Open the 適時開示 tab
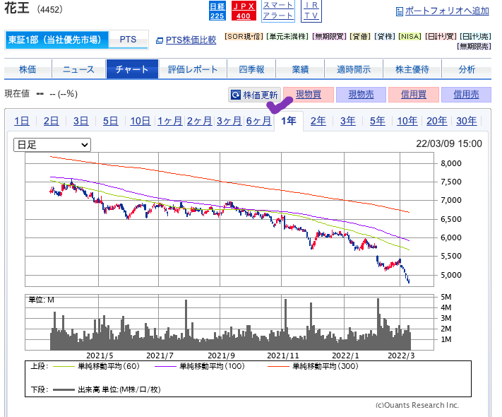The width and height of the screenshot is (502, 417). point(354,69)
